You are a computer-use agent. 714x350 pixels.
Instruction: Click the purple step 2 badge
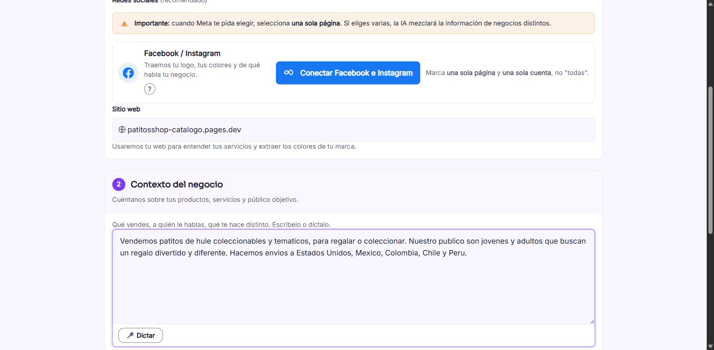119,185
